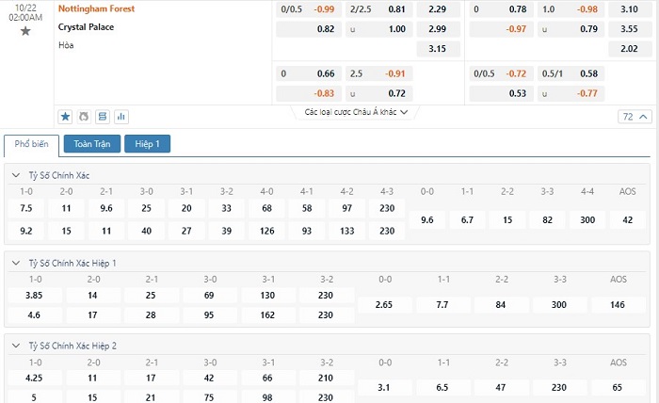
Task: Open the 'Toàn Trận' tab
Action: (91, 144)
